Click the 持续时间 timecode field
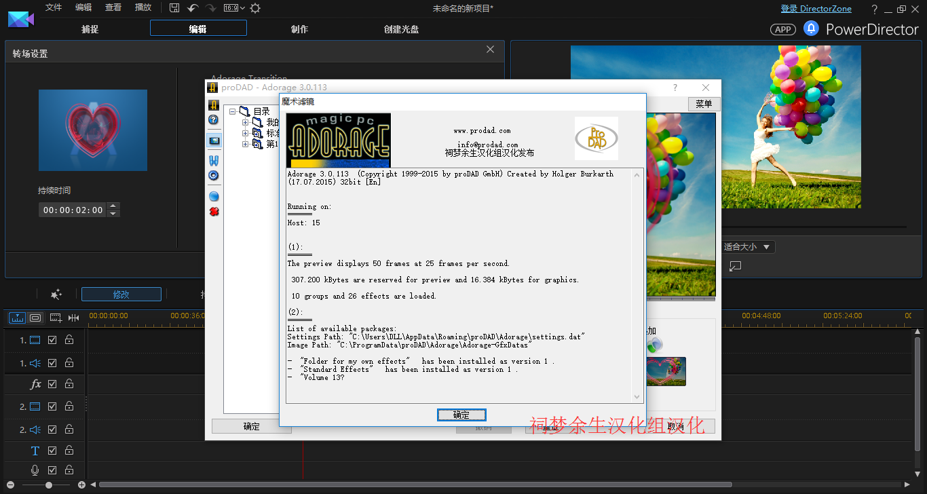Screen dimensions: 927x494 (73, 210)
